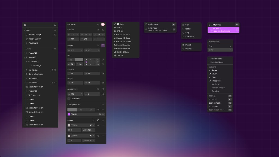Click the frame-target icon in the Position header
This screenshot has height=157, width=279.
(x=103, y=29)
